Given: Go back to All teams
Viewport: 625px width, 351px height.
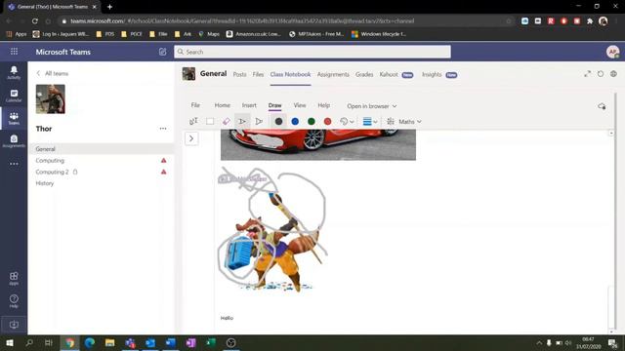Looking at the screenshot, I should click(x=52, y=74).
